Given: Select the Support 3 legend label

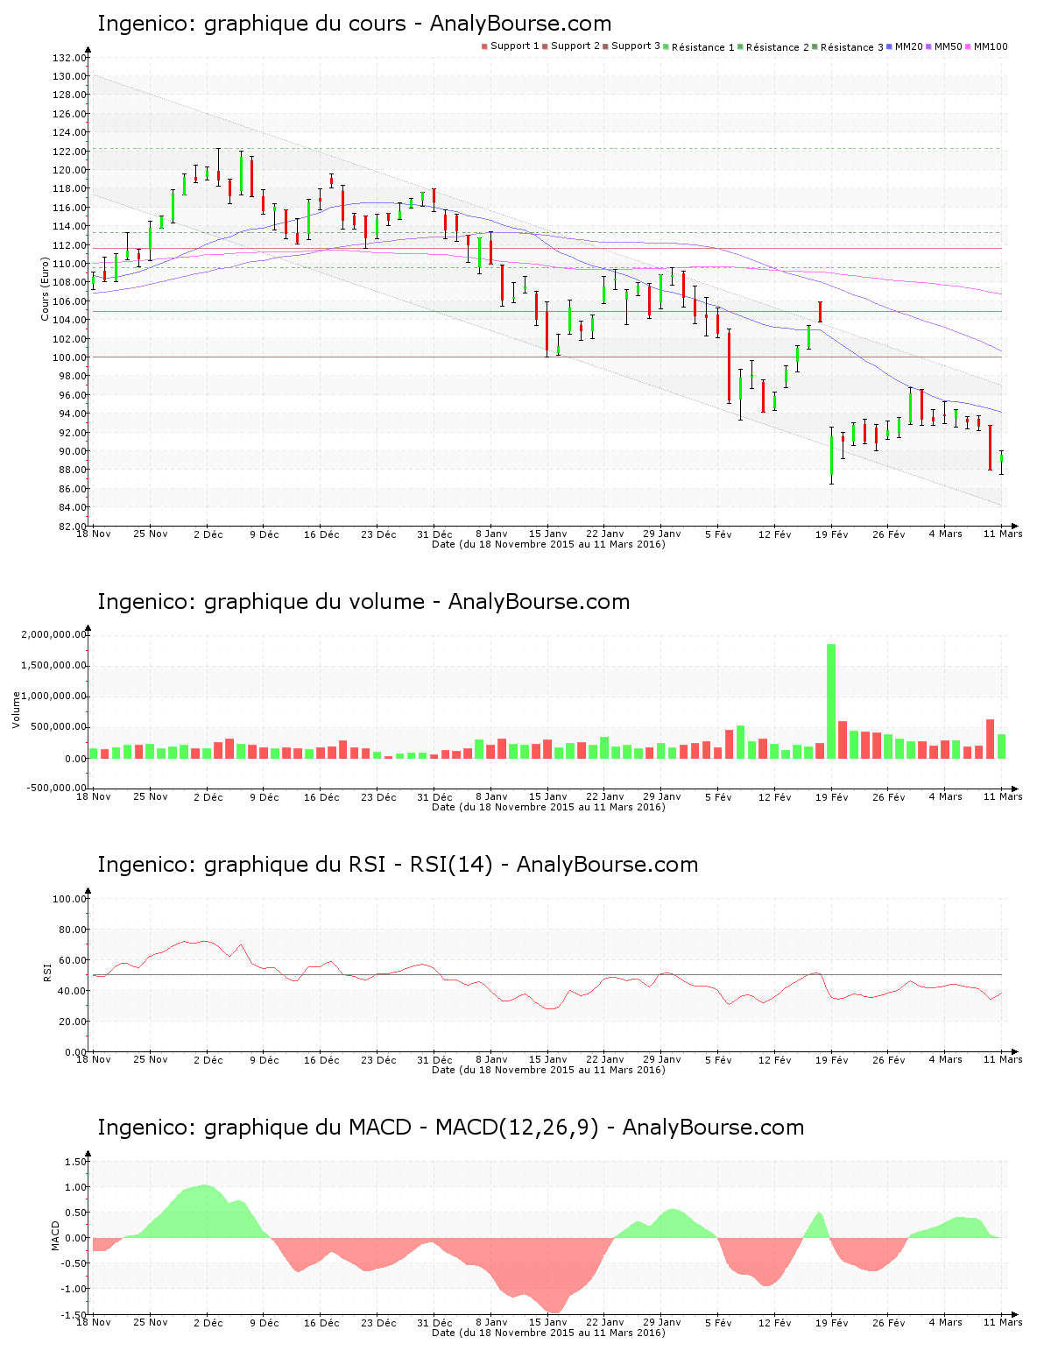Looking at the screenshot, I should point(636,46).
